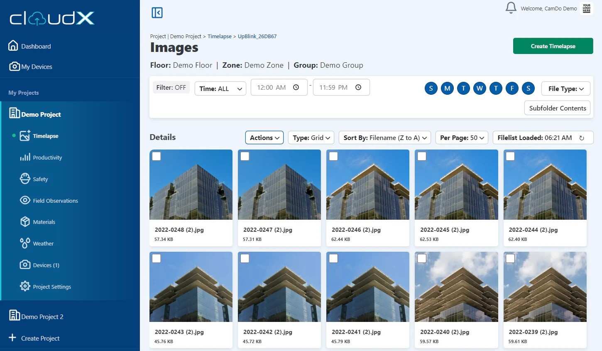Select the Safety icon in the sidebar
This screenshot has height=351, width=602.
tap(25, 179)
